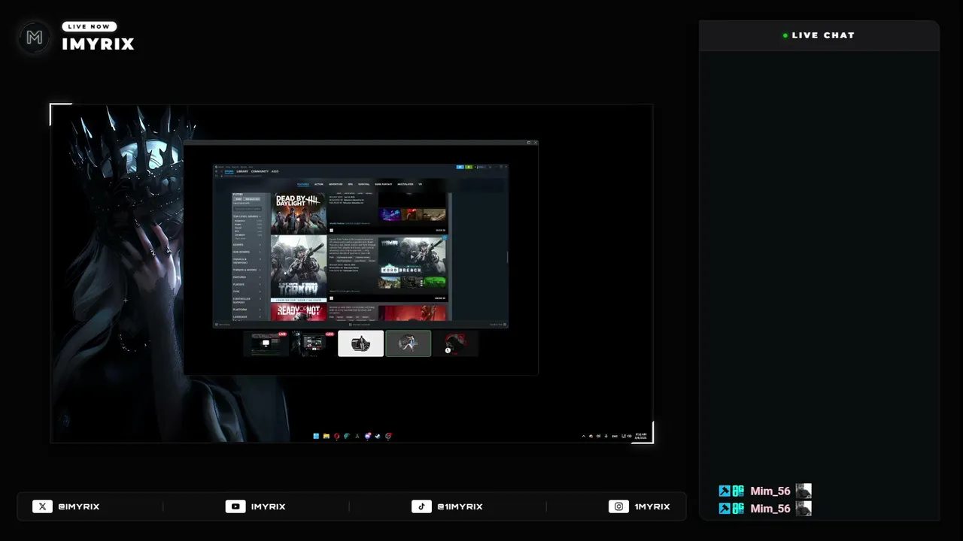The height and width of the screenshot is (541, 963).
Task: Expand the PLAYERS filter section
Action: tap(247, 284)
